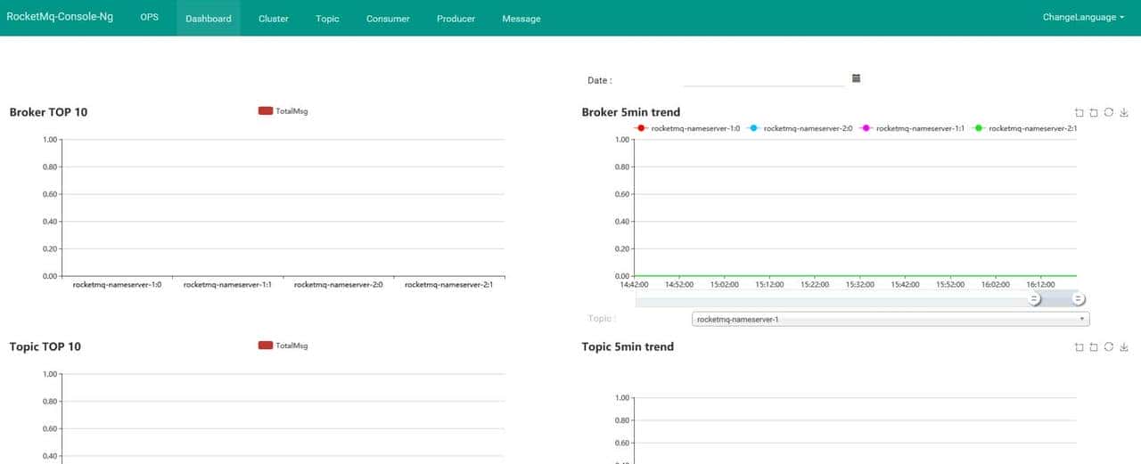Open the Date calendar picker icon
The width and height of the screenshot is (1141, 464).
pyautogui.click(x=856, y=78)
